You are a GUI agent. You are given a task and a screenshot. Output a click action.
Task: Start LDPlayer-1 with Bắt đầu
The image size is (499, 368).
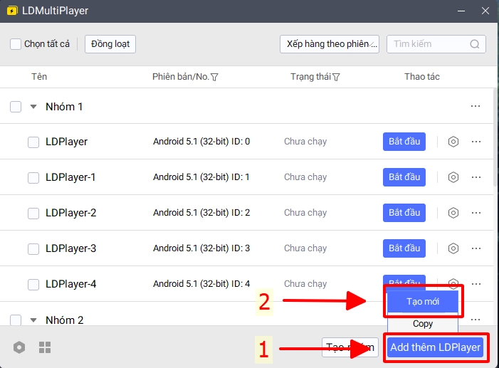[404, 177]
